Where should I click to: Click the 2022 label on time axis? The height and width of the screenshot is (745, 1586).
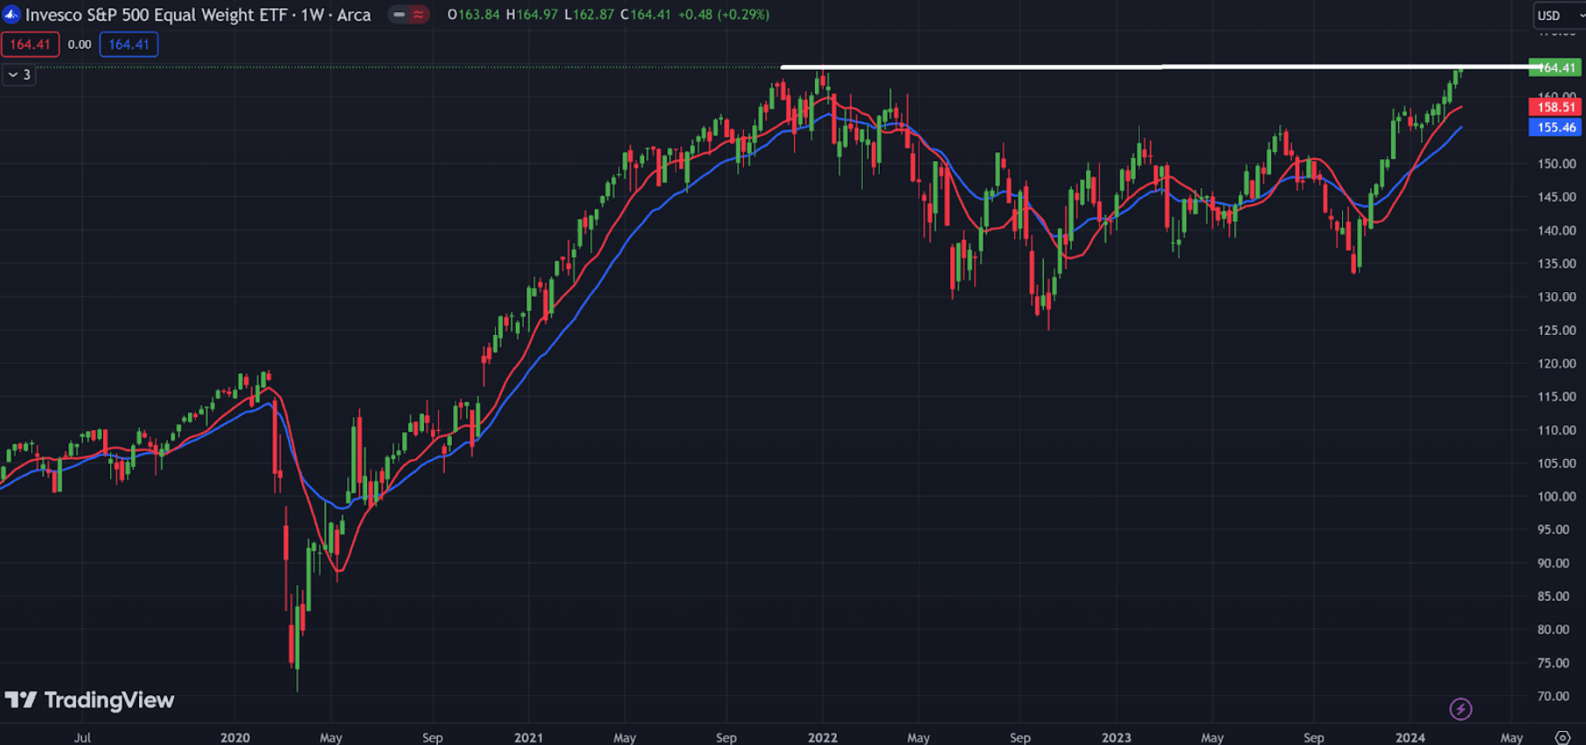point(822,737)
